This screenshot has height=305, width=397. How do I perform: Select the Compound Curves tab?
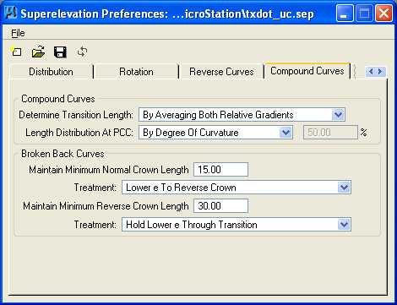point(307,71)
